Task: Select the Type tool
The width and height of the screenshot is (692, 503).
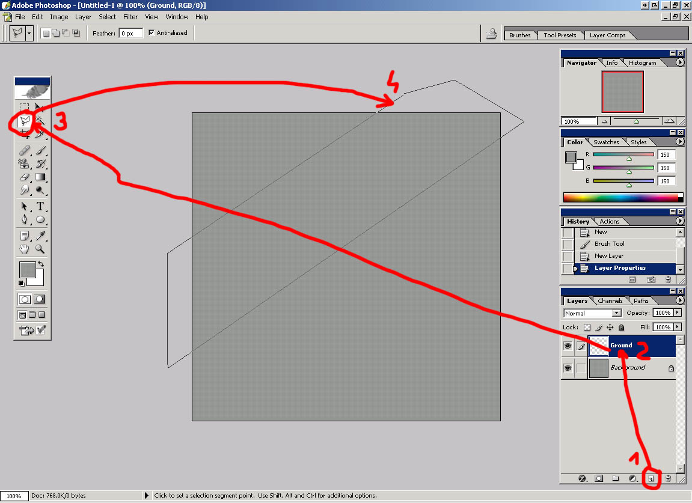Action: coord(40,207)
